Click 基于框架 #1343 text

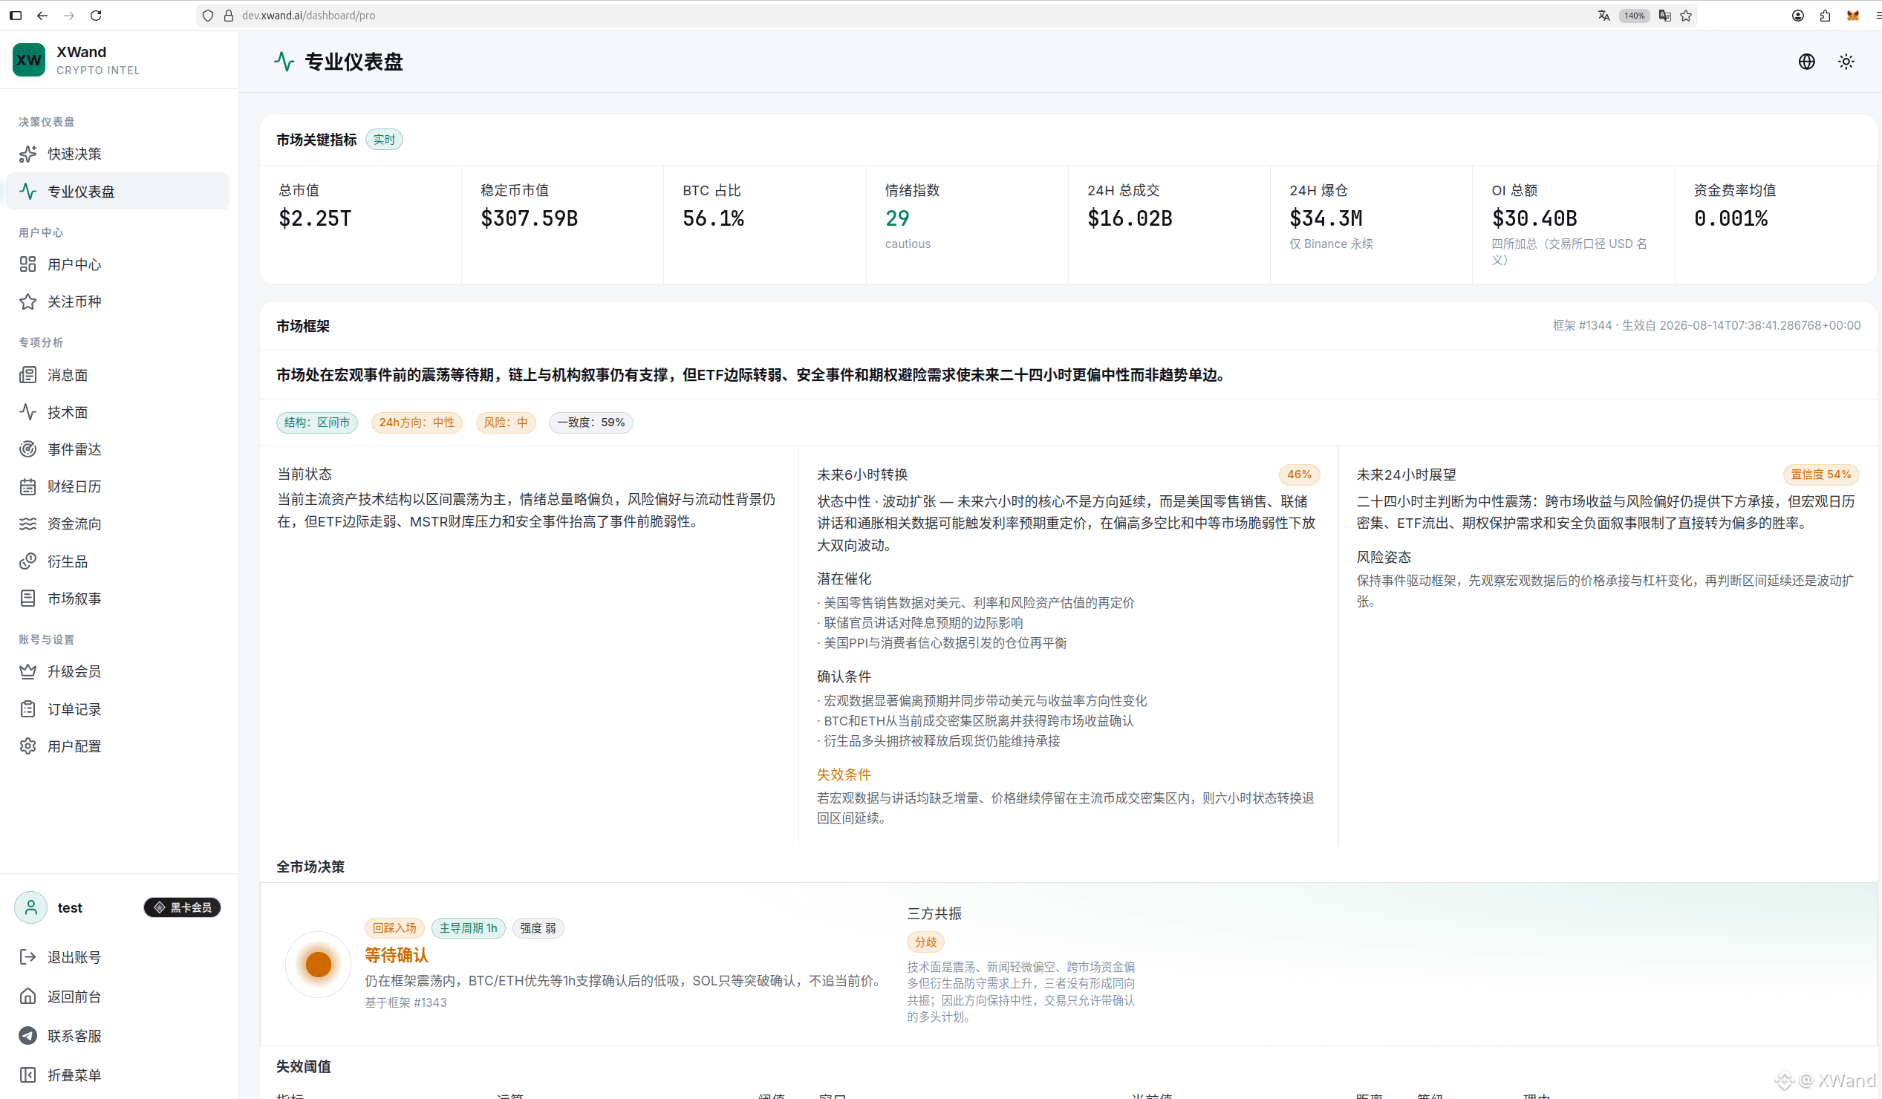tap(406, 1002)
